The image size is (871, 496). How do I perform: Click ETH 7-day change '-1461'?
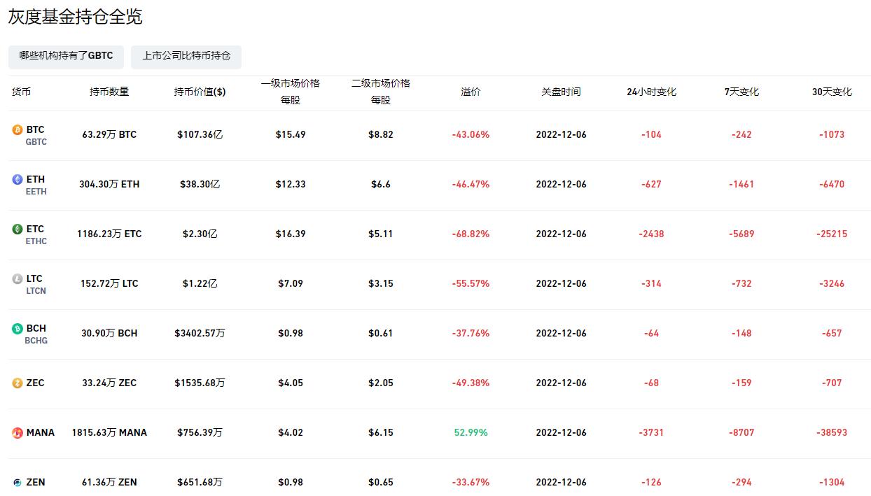(x=741, y=184)
